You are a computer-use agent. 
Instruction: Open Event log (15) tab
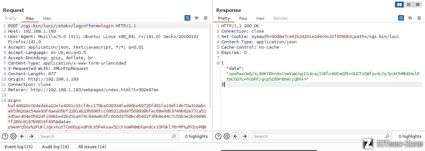(18, 147)
